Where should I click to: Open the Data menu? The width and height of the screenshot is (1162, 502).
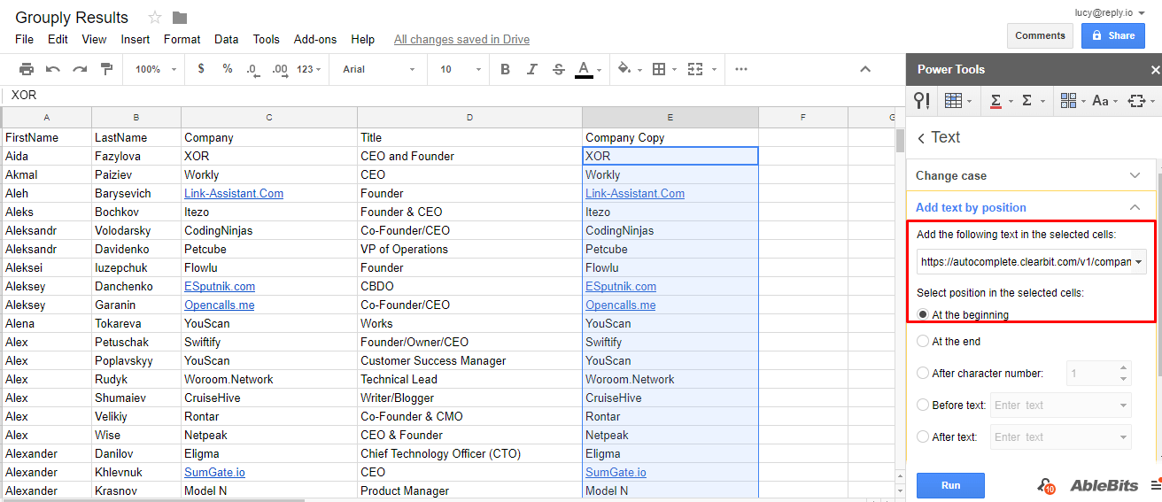pyautogui.click(x=226, y=39)
